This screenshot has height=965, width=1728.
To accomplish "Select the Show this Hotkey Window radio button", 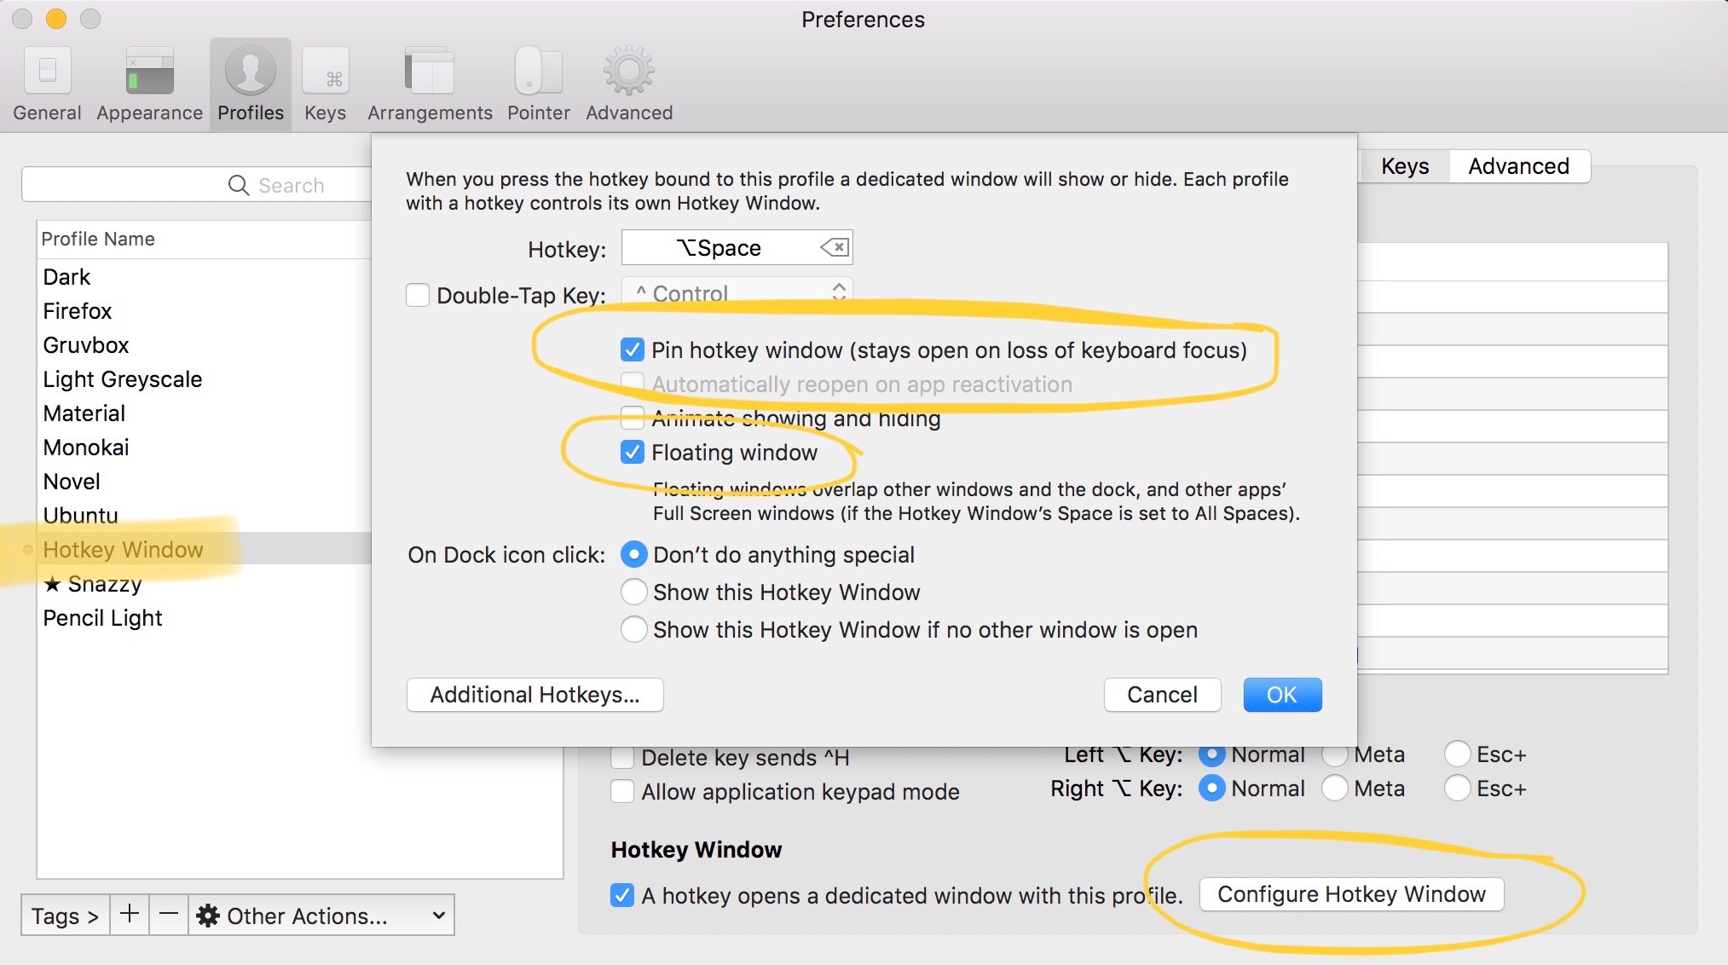I will tap(634, 592).
